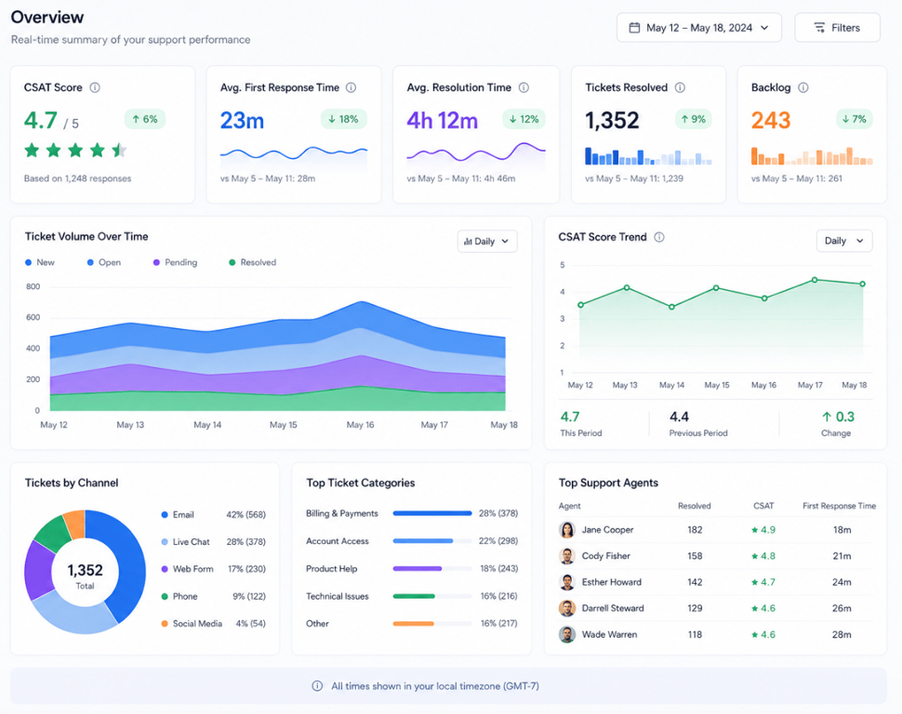This screenshot has height=714, width=902.
Task: Click Darrell Steward's avatar
Action: pyautogui.click(x=567, y=608)
